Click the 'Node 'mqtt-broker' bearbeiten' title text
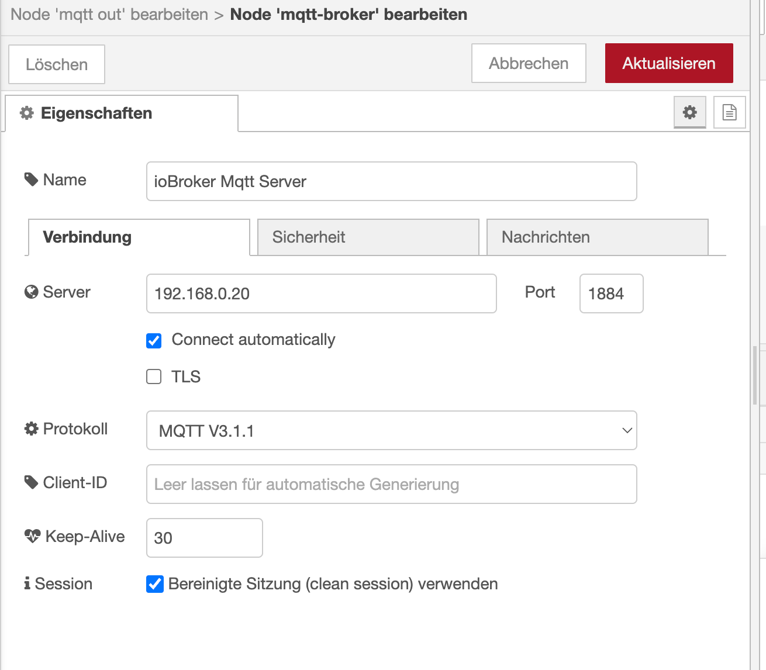 point(349,15)
